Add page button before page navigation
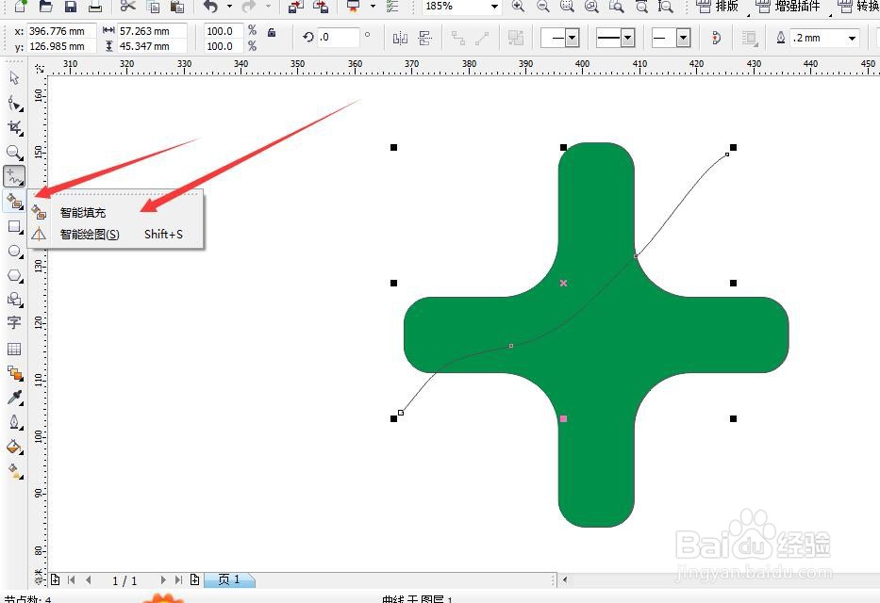Viewport: 880px width, 603px height. [x=56, y=580]
